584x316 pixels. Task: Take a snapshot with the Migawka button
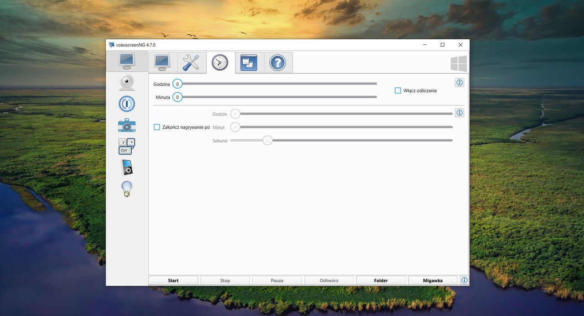(432, 280)
